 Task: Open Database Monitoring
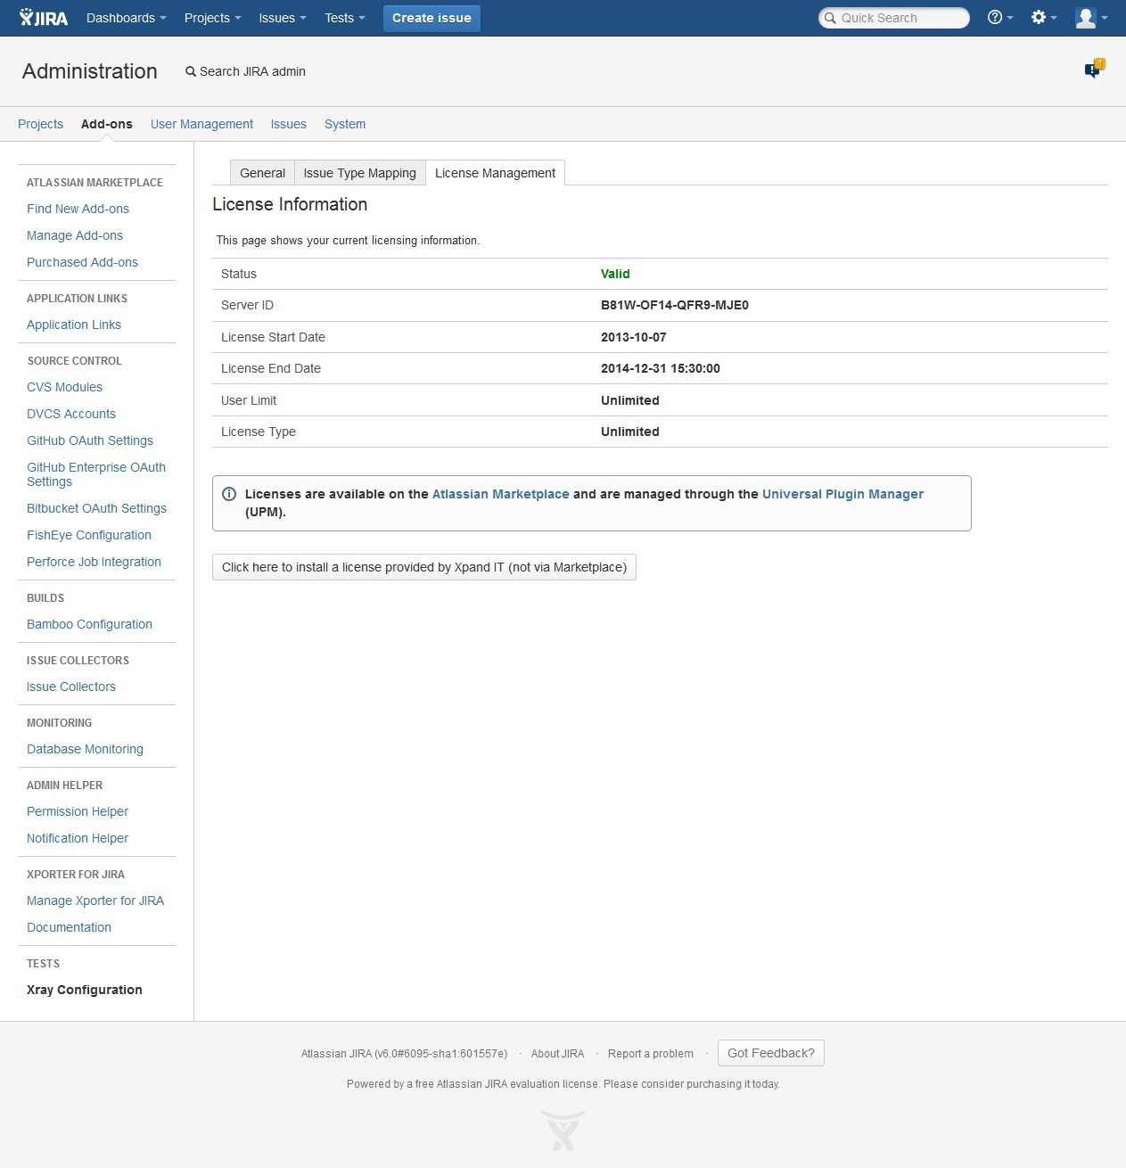click(85, 749)
